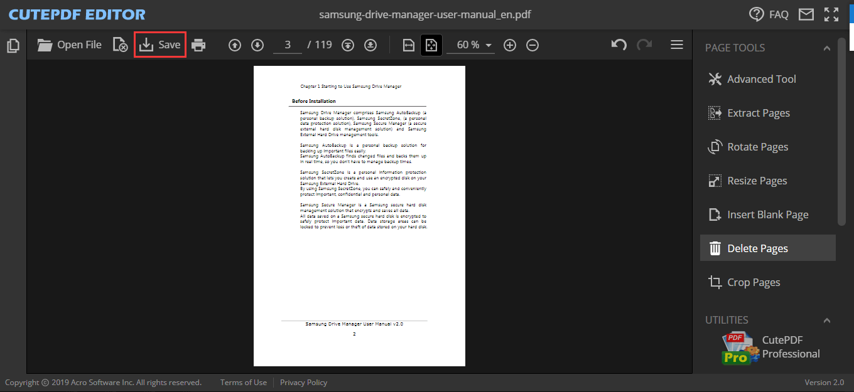854x392 pixels.
Task: Undo the last action
Action: coord(619,45)
